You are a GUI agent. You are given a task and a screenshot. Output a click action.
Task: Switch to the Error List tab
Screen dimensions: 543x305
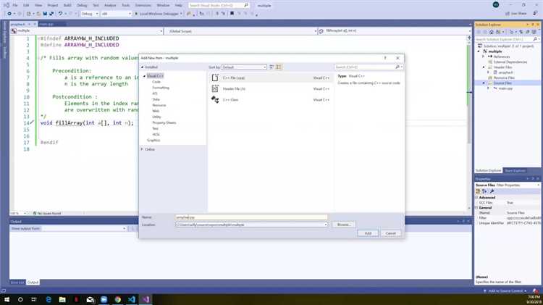17,283
